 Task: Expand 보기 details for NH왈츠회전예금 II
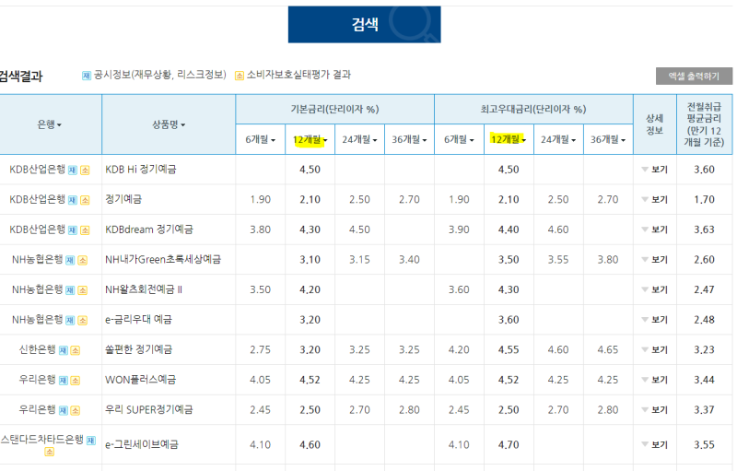click(x=655, y=290)
